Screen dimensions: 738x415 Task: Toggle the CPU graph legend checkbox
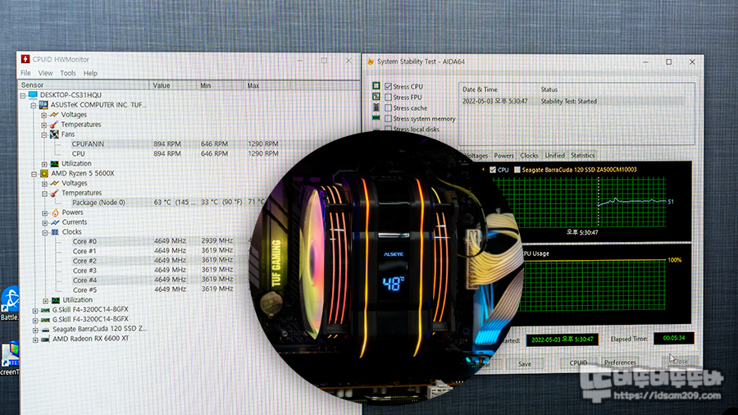point(493,170)
